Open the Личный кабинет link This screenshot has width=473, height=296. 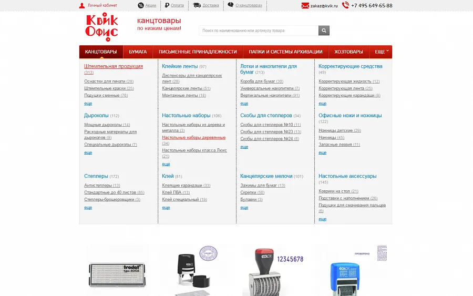[x=102, y=5]
